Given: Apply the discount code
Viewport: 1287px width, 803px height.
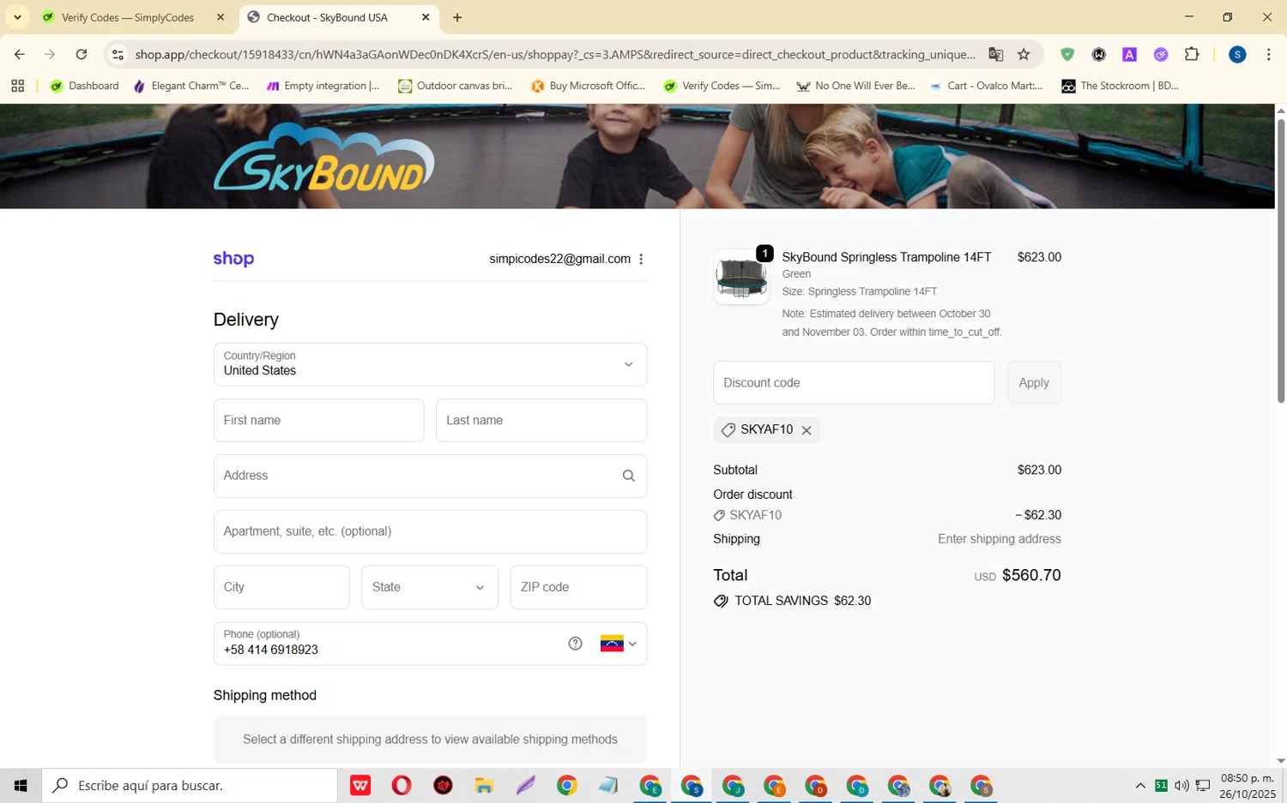Looking at the screenshot, I should point(1034,382).
